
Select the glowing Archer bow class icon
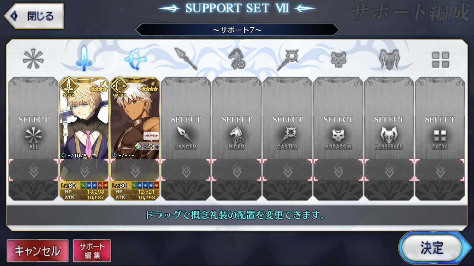click(x=135, y=59)
